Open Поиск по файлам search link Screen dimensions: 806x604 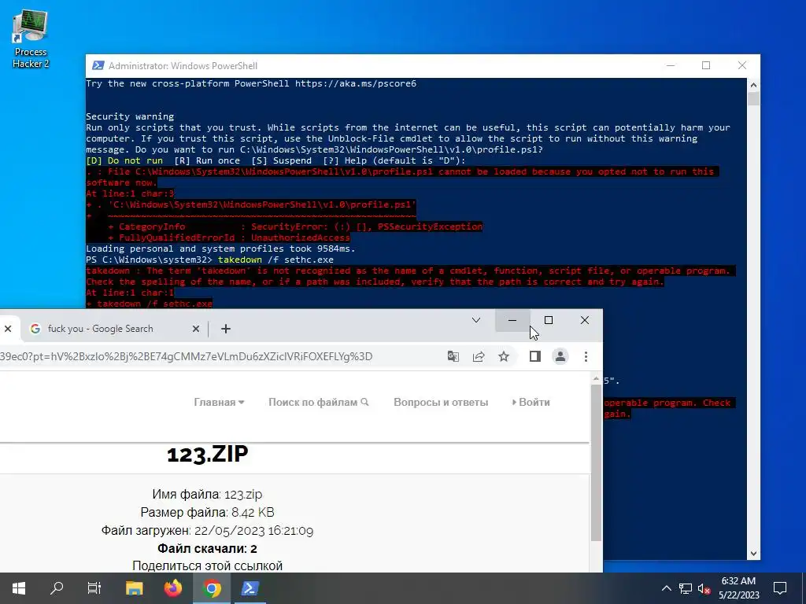(x=318, y=402)
